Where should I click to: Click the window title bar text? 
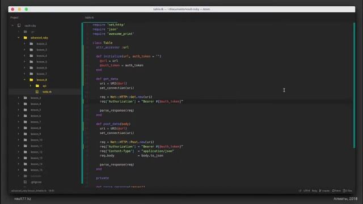coord(181,9)
